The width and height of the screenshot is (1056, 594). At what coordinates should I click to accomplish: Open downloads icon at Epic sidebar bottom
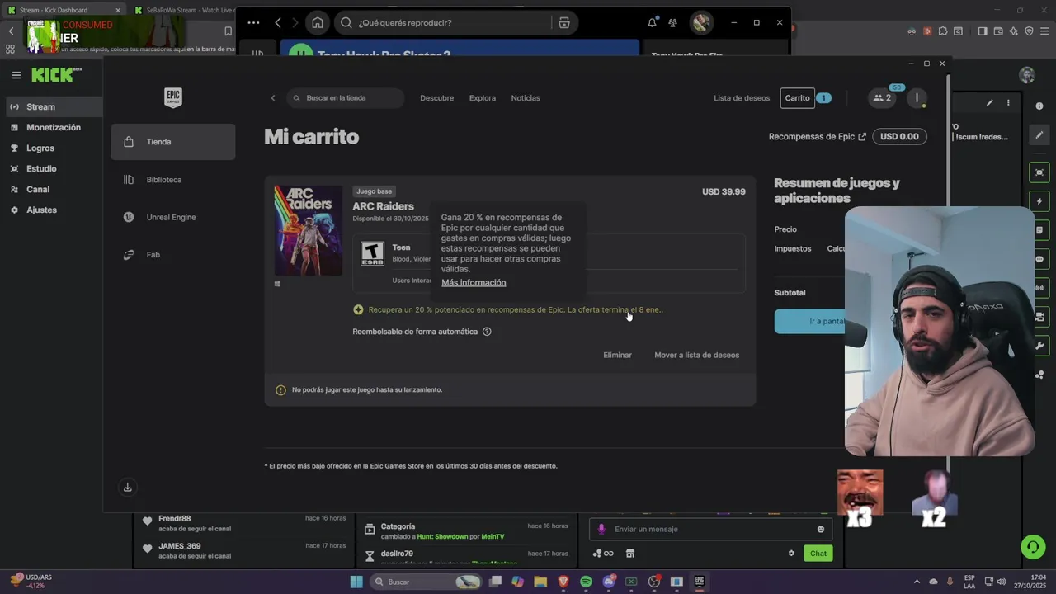pos(128,488)
